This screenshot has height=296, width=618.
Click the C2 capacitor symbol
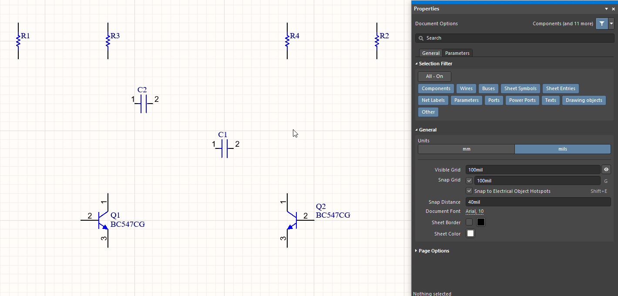(144, 104)
